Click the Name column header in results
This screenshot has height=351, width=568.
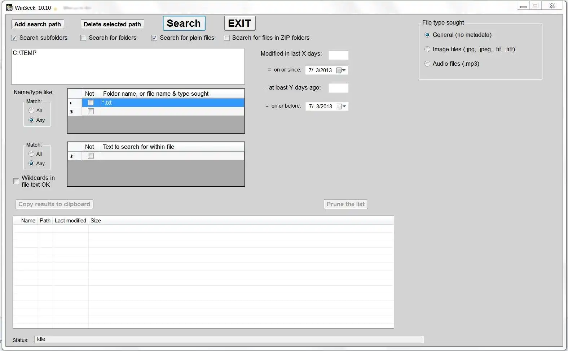(28, 221)
